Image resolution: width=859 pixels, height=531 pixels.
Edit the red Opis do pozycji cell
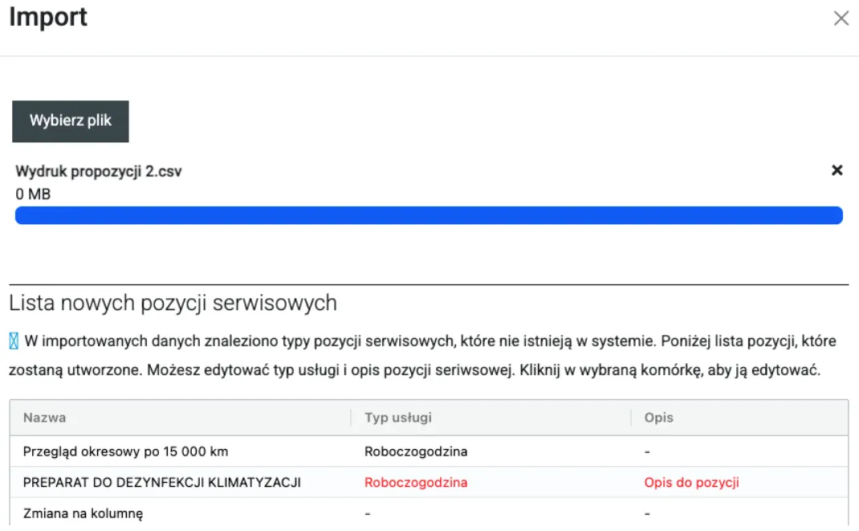tap(691, 483)
